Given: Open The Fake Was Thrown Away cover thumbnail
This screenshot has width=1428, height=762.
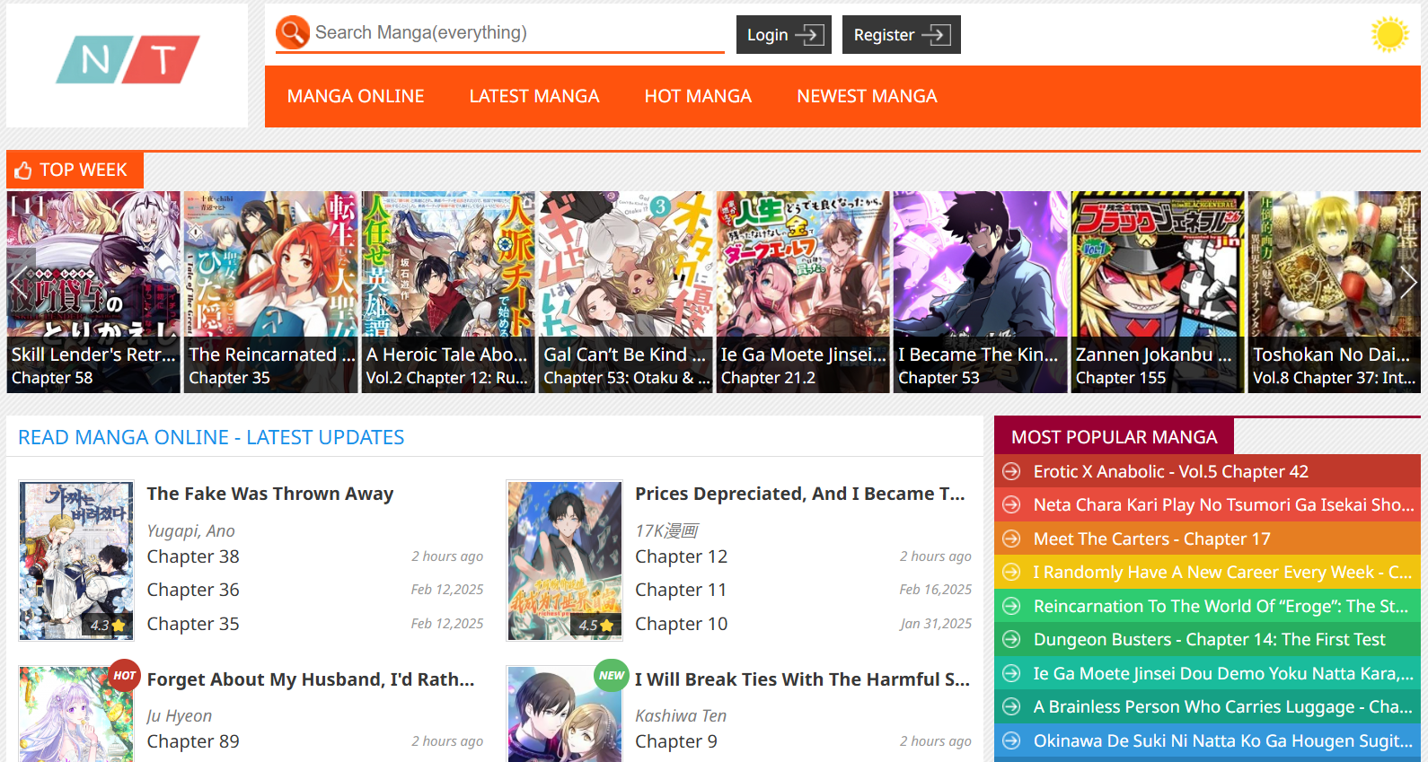Looking at the screenshot, I should [x=76, y=560].
